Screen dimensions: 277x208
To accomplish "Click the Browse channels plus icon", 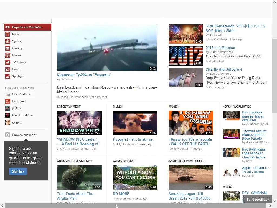I will point(7,135).
